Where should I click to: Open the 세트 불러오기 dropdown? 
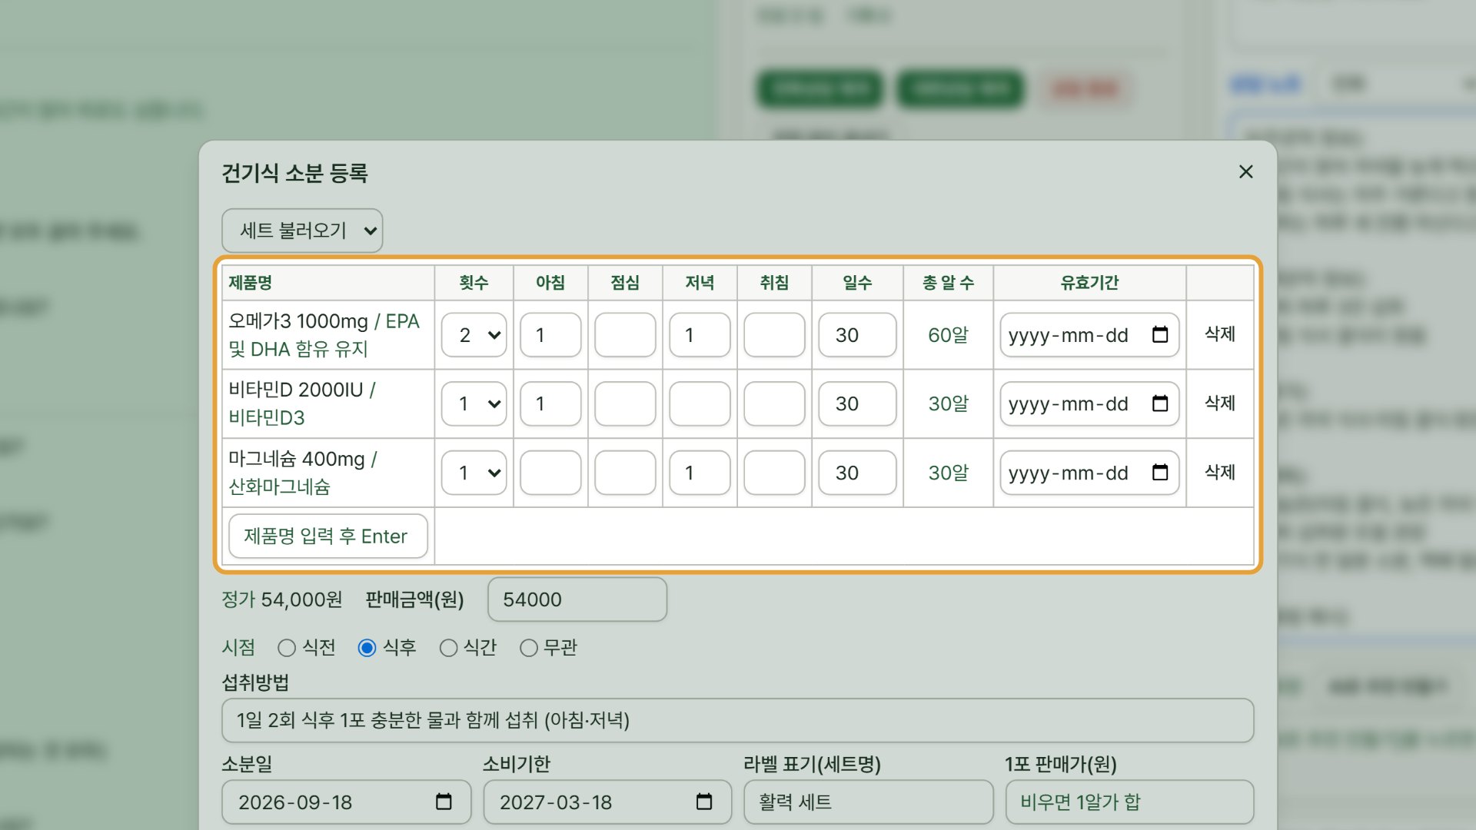click(x=302, y=231)
